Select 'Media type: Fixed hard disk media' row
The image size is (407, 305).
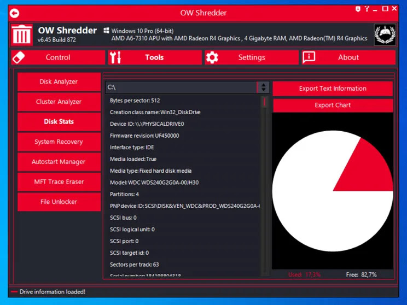(x=183, y=171)
